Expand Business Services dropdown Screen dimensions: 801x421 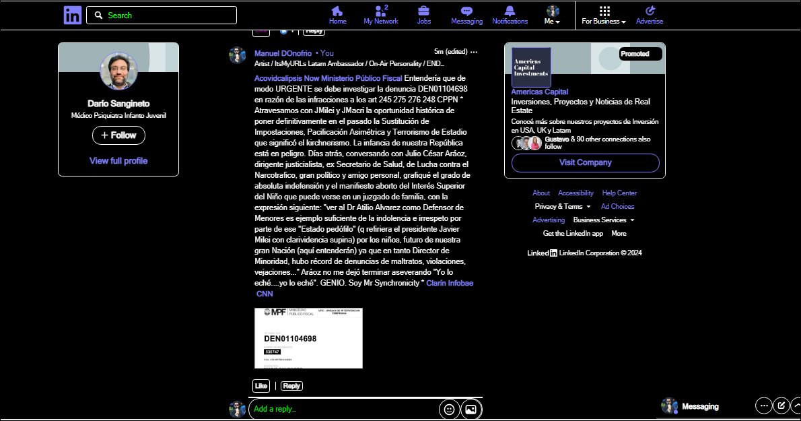tap(603, 220)
